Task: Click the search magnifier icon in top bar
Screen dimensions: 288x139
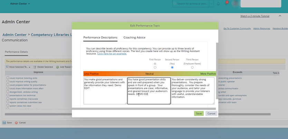Action: 175,4
